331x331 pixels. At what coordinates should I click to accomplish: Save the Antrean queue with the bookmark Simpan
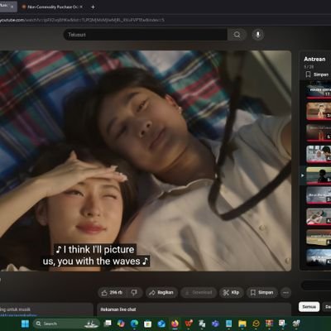click(x=317, y=74)
